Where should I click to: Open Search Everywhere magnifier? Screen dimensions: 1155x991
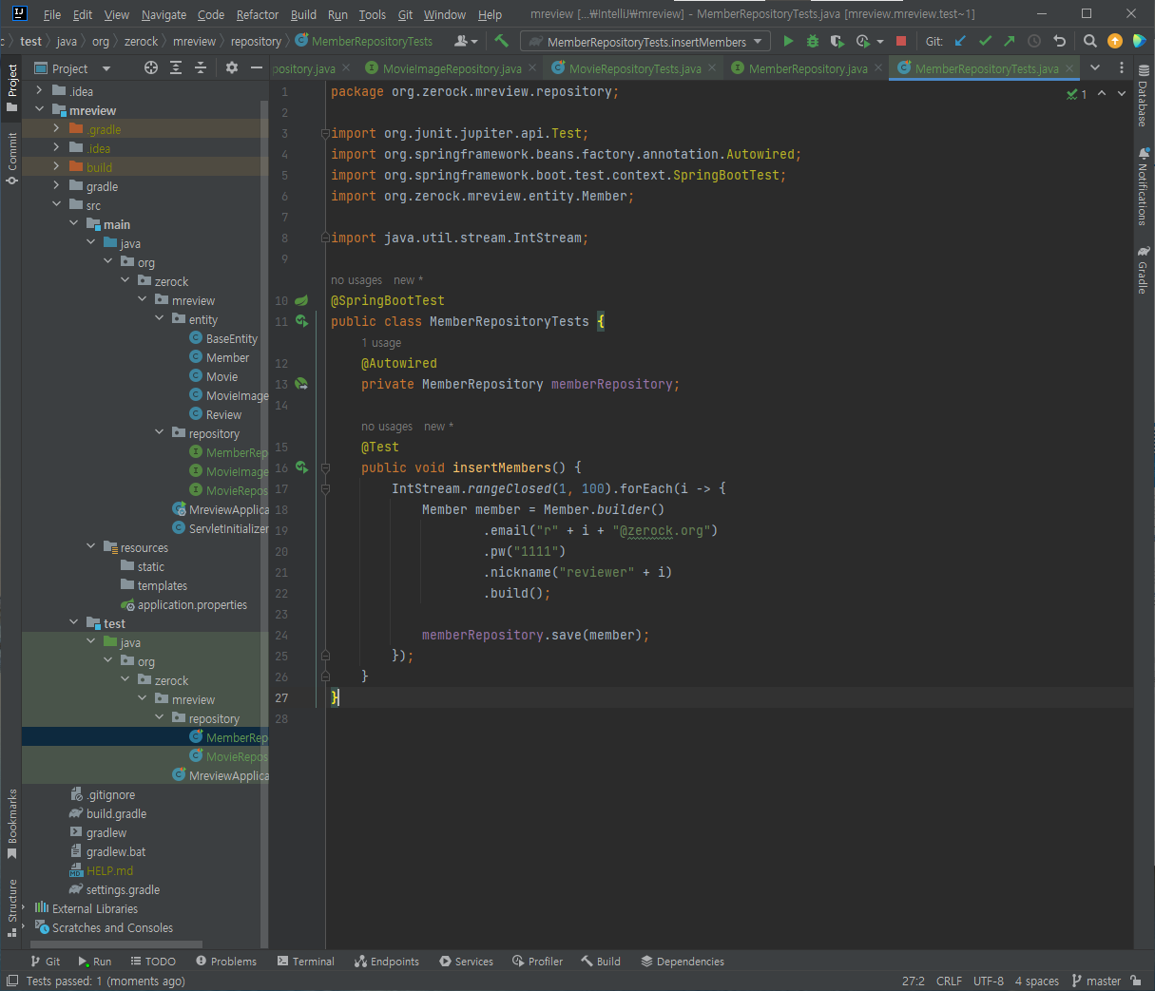pos(1090,41)
